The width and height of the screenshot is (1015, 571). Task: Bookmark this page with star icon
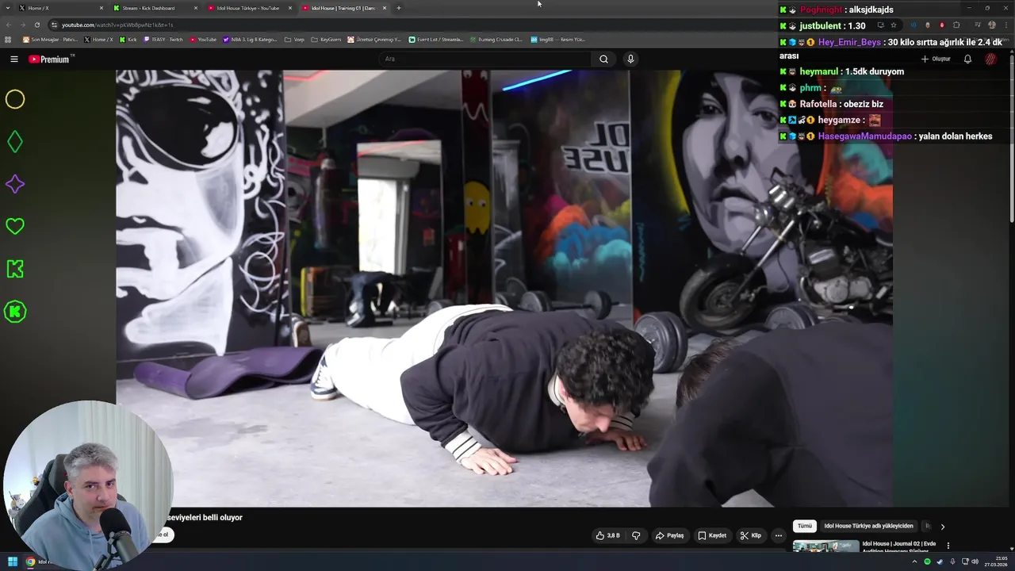coord(894,25)
